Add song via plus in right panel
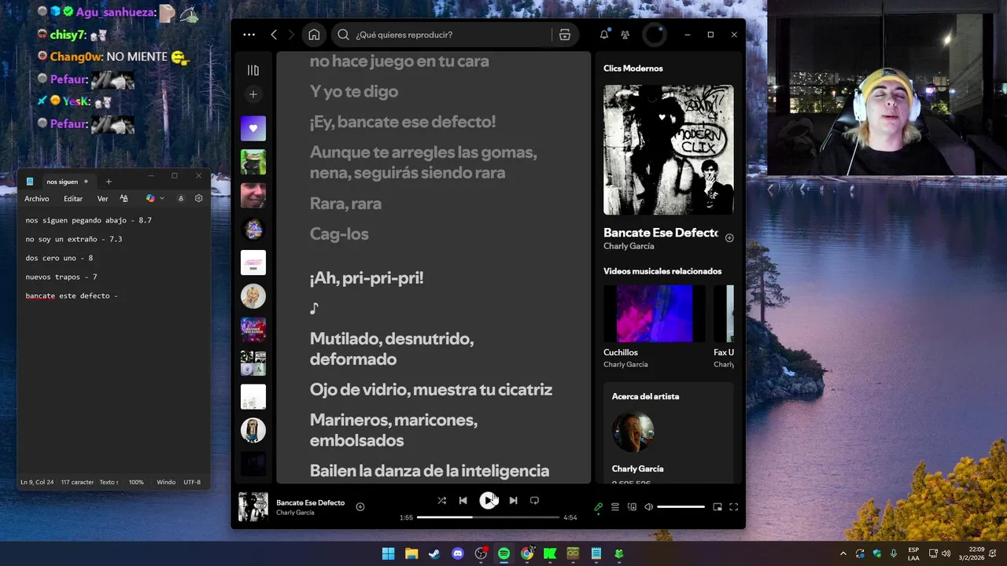 coord(729,237)
